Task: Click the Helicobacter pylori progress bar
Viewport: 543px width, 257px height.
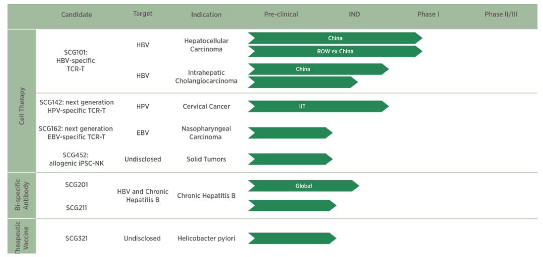Action: [x=292, y=238]
